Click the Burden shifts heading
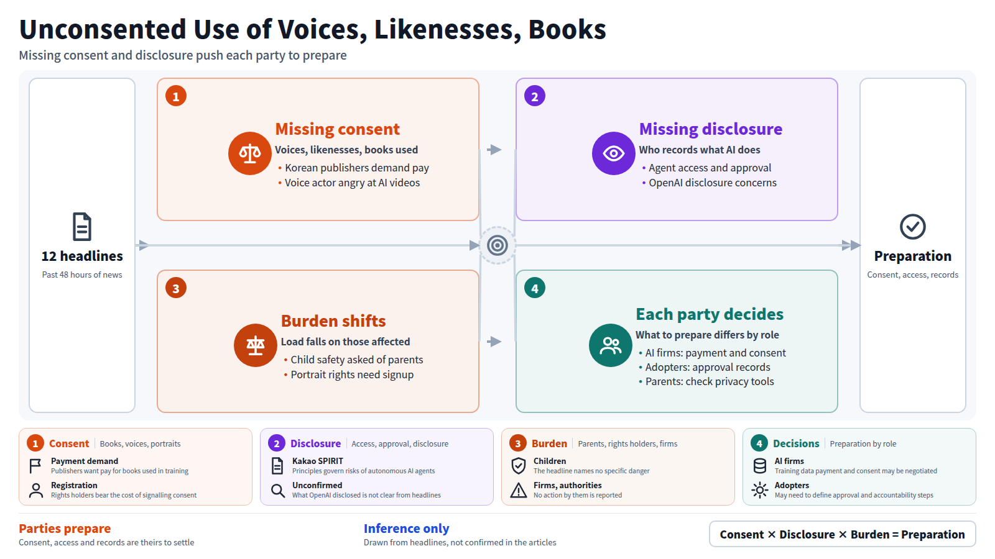Viewport: 995px width, 559px height. click(x=333, y=320)
